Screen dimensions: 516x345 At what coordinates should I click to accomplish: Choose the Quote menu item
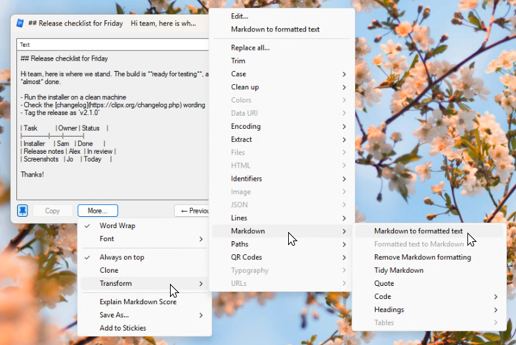(x=429, y=283)
